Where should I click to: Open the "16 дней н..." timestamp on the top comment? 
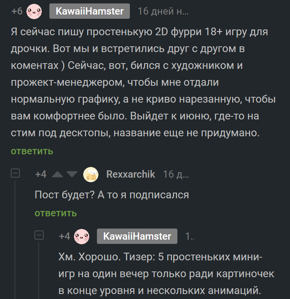pyautogui.click(x=163, y=11)
